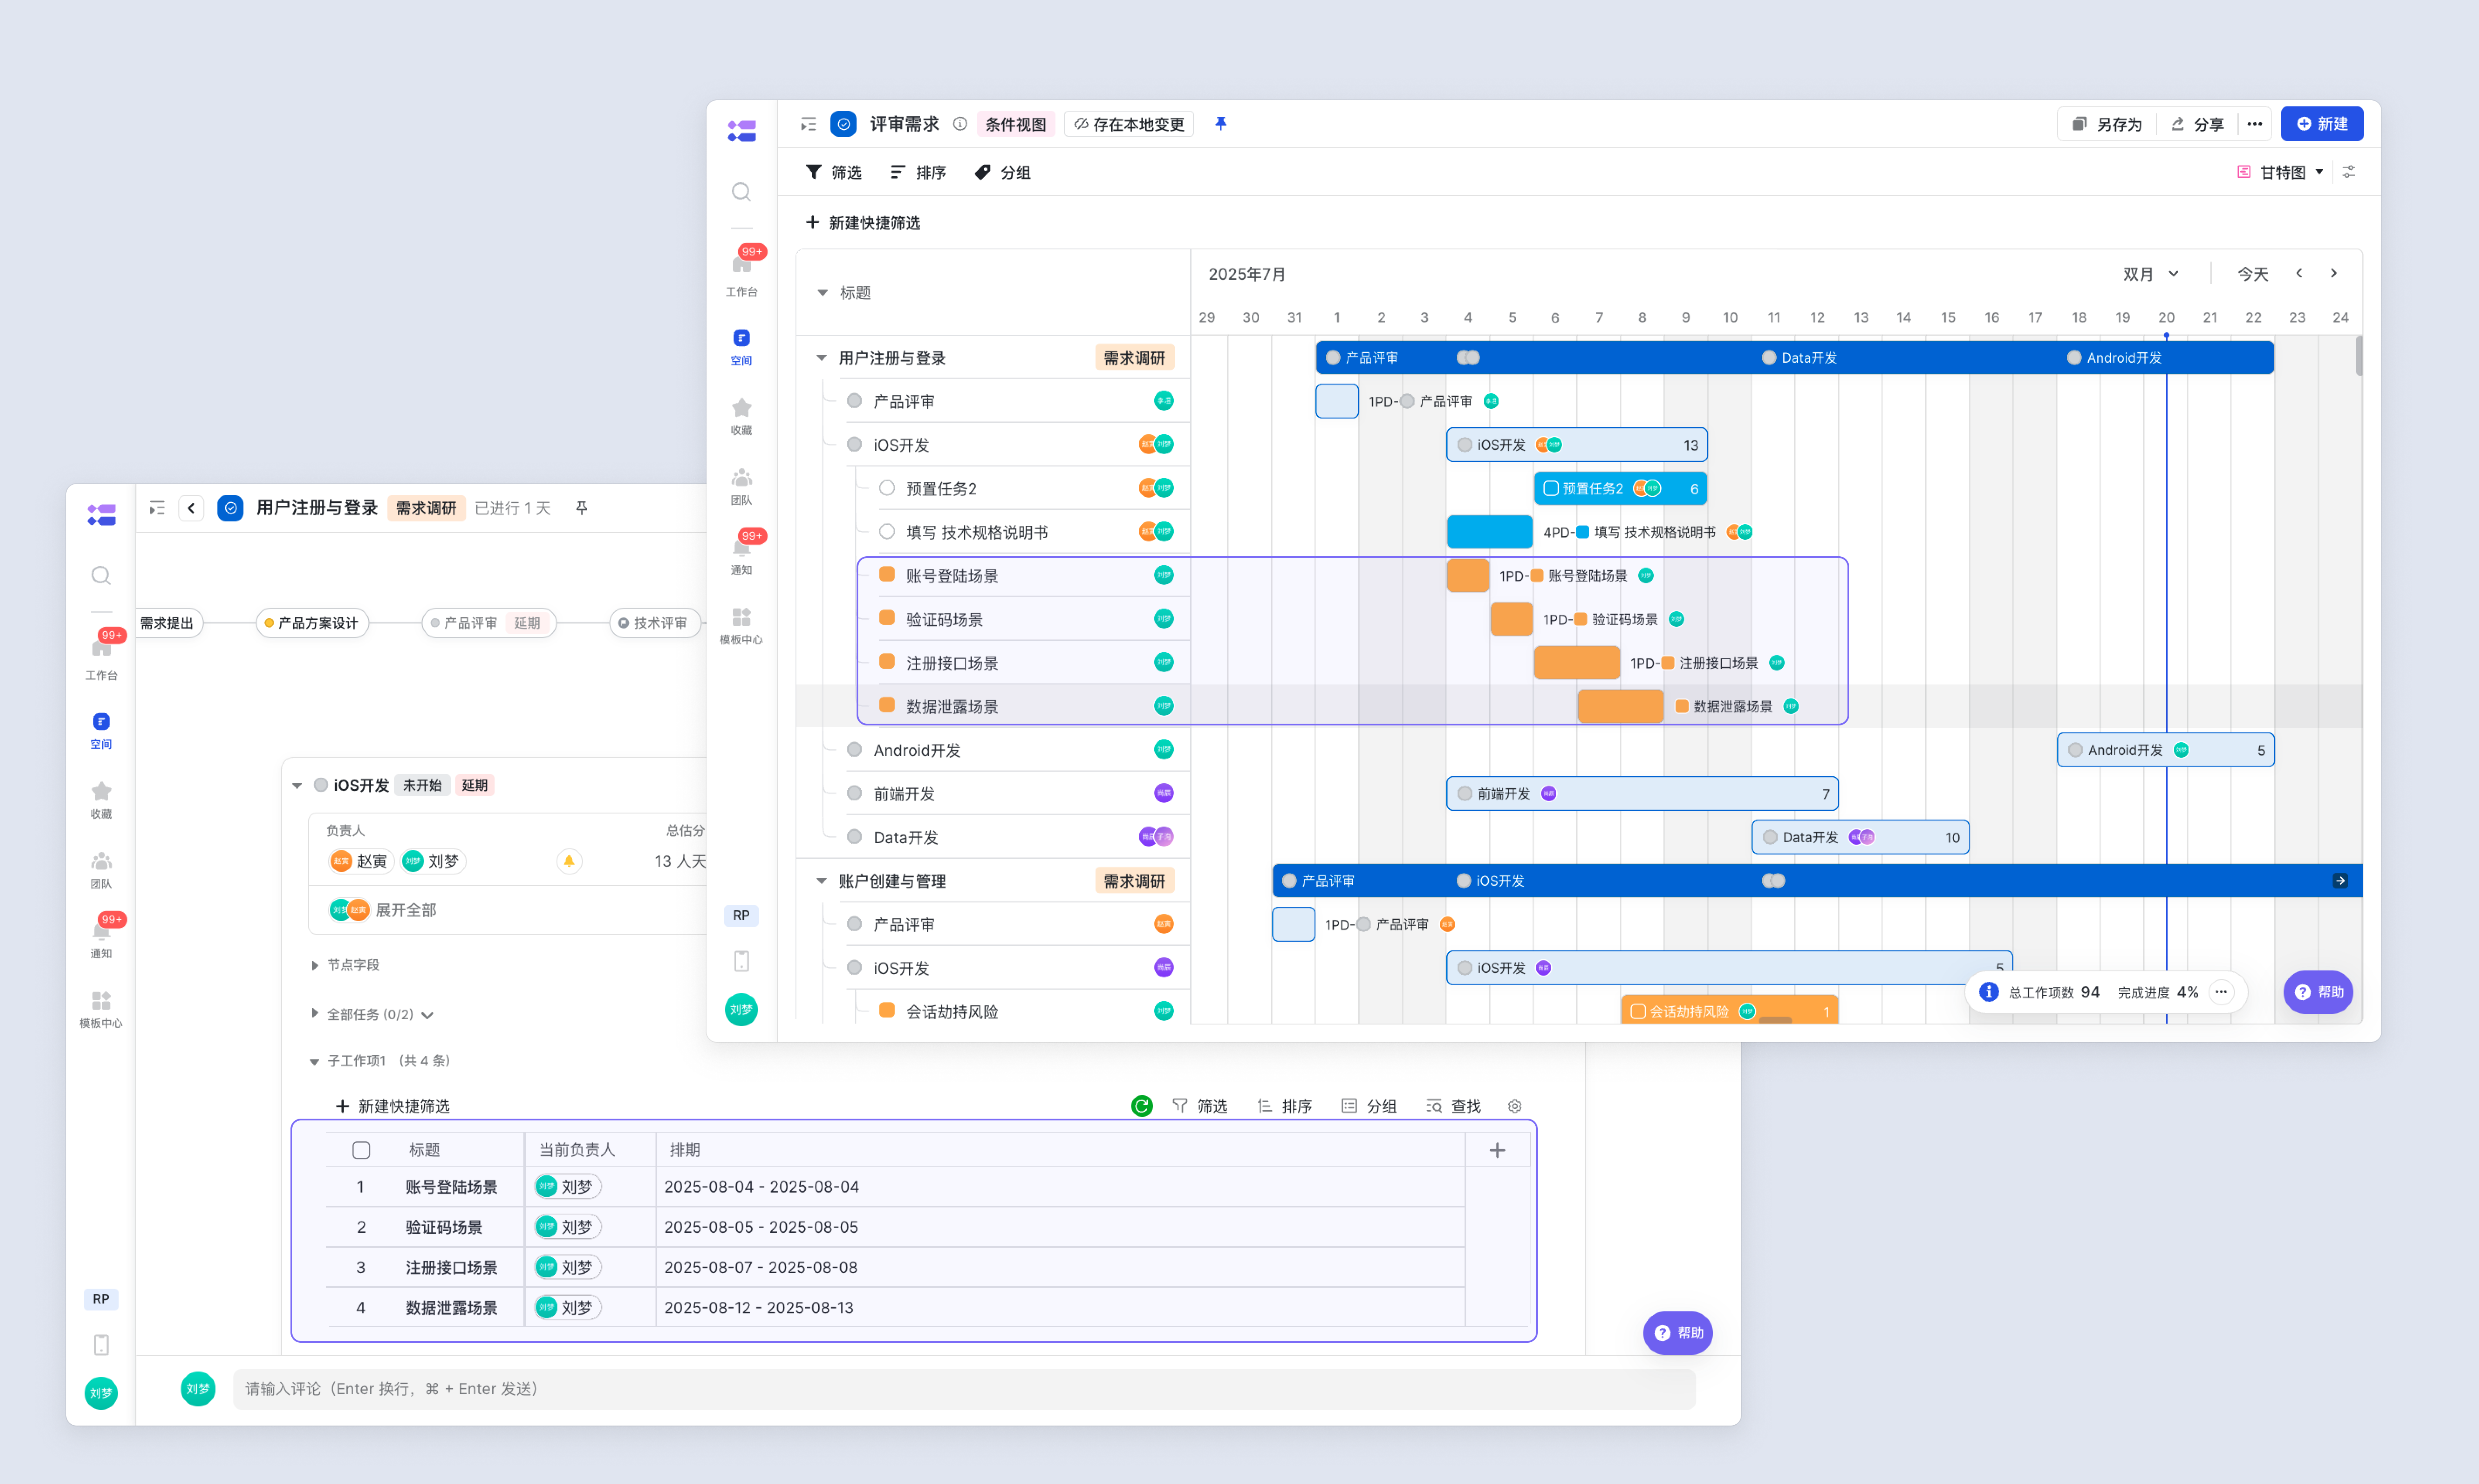The width and height of the screenshot is (2479, 1484).
Task: Click 展开全部 in the iOS开发 card
Action: (405, 910)
